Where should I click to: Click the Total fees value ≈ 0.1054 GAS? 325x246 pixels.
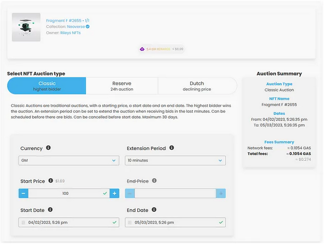(x=299, y=154)
